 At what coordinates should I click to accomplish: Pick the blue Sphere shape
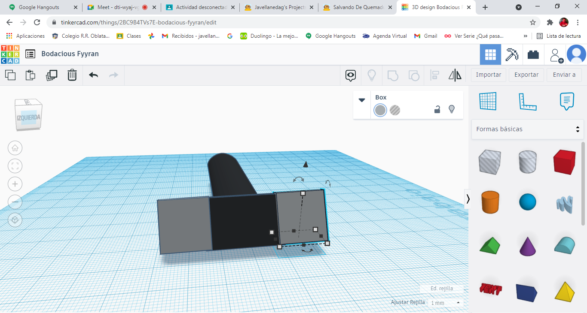click(x=527, y=202)
